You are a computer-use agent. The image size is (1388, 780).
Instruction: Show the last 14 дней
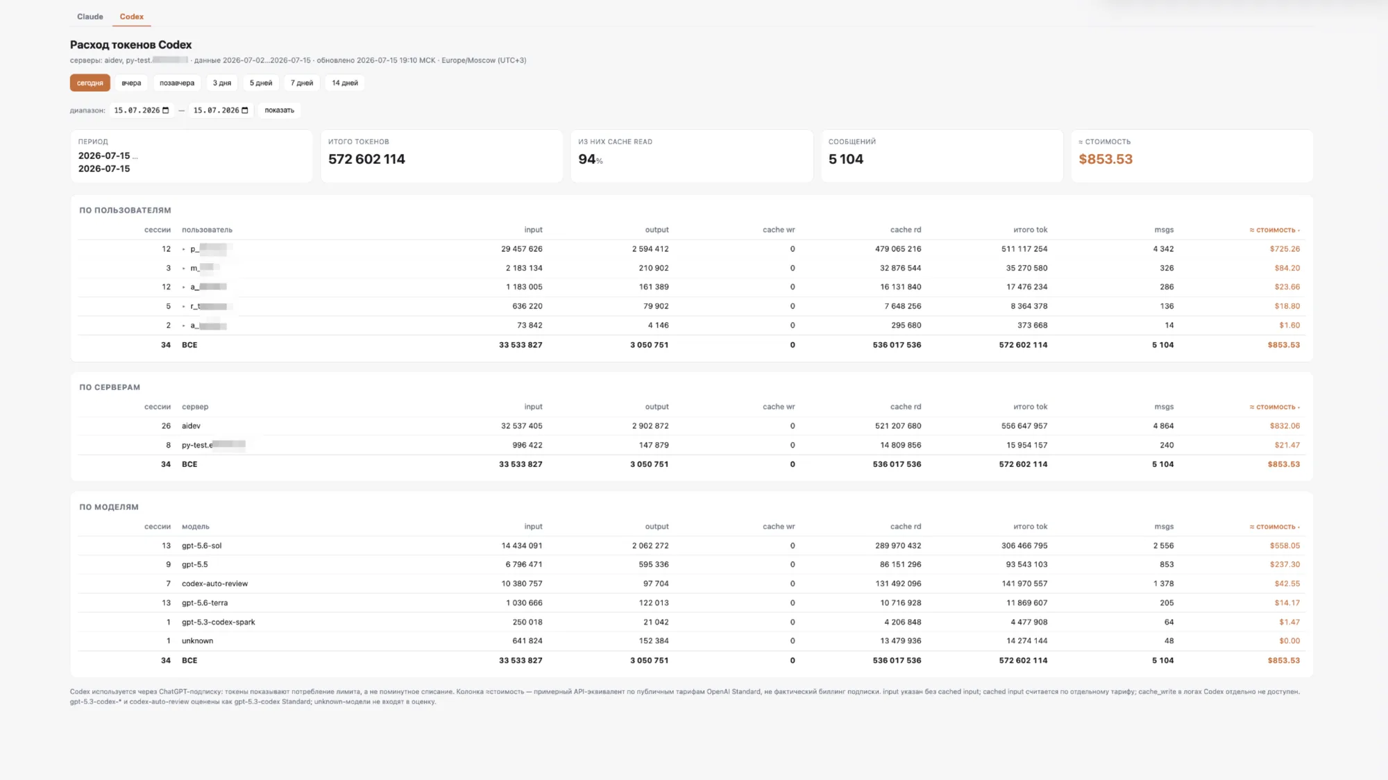point(345,83)
